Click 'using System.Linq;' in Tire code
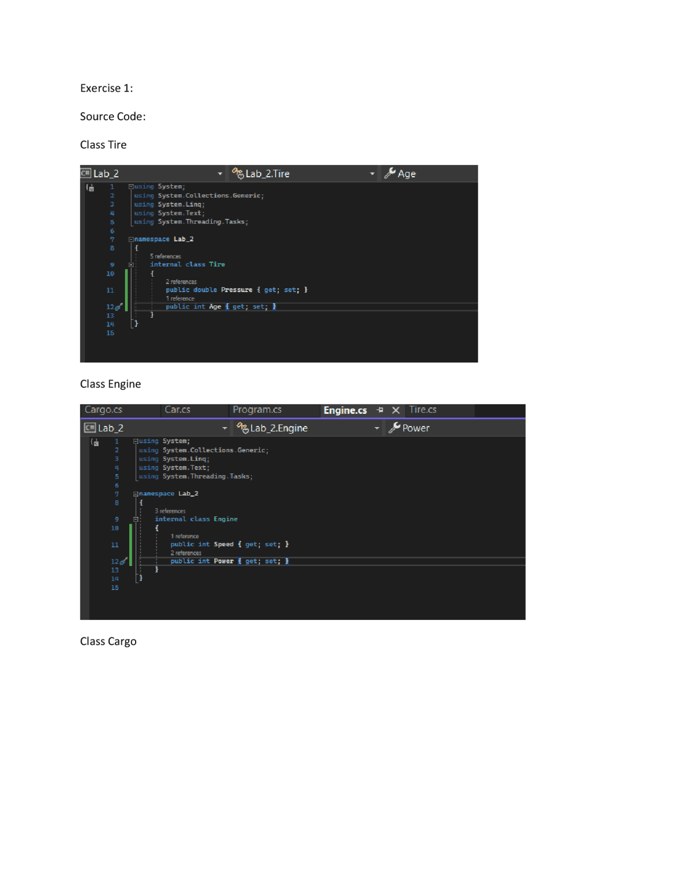The image size is (681, 881). tap(169, 204)
